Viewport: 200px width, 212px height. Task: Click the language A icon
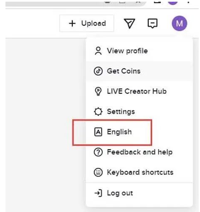click(98, 132)
